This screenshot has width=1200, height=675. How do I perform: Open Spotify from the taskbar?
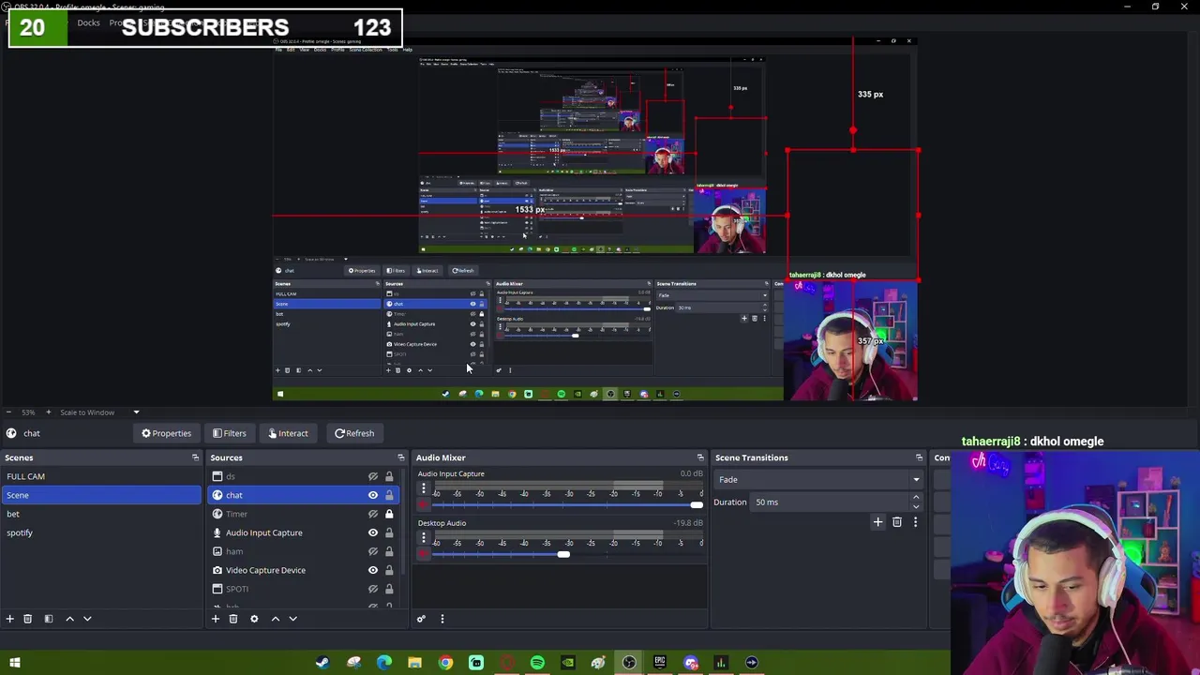(537, 663)
